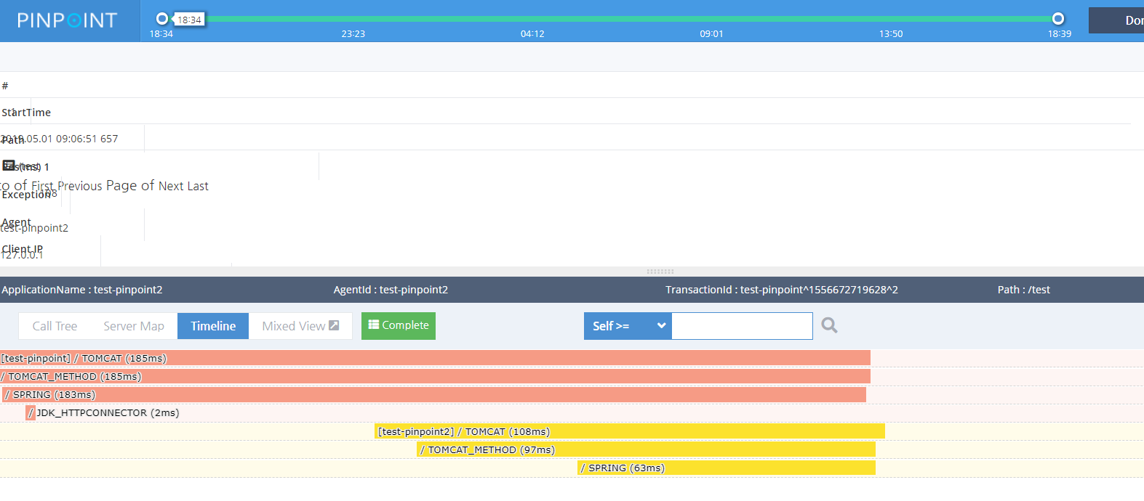Click the 18:34 start slider handle
This screenshot has height=501, width=1144.
[x=162, y=19]
